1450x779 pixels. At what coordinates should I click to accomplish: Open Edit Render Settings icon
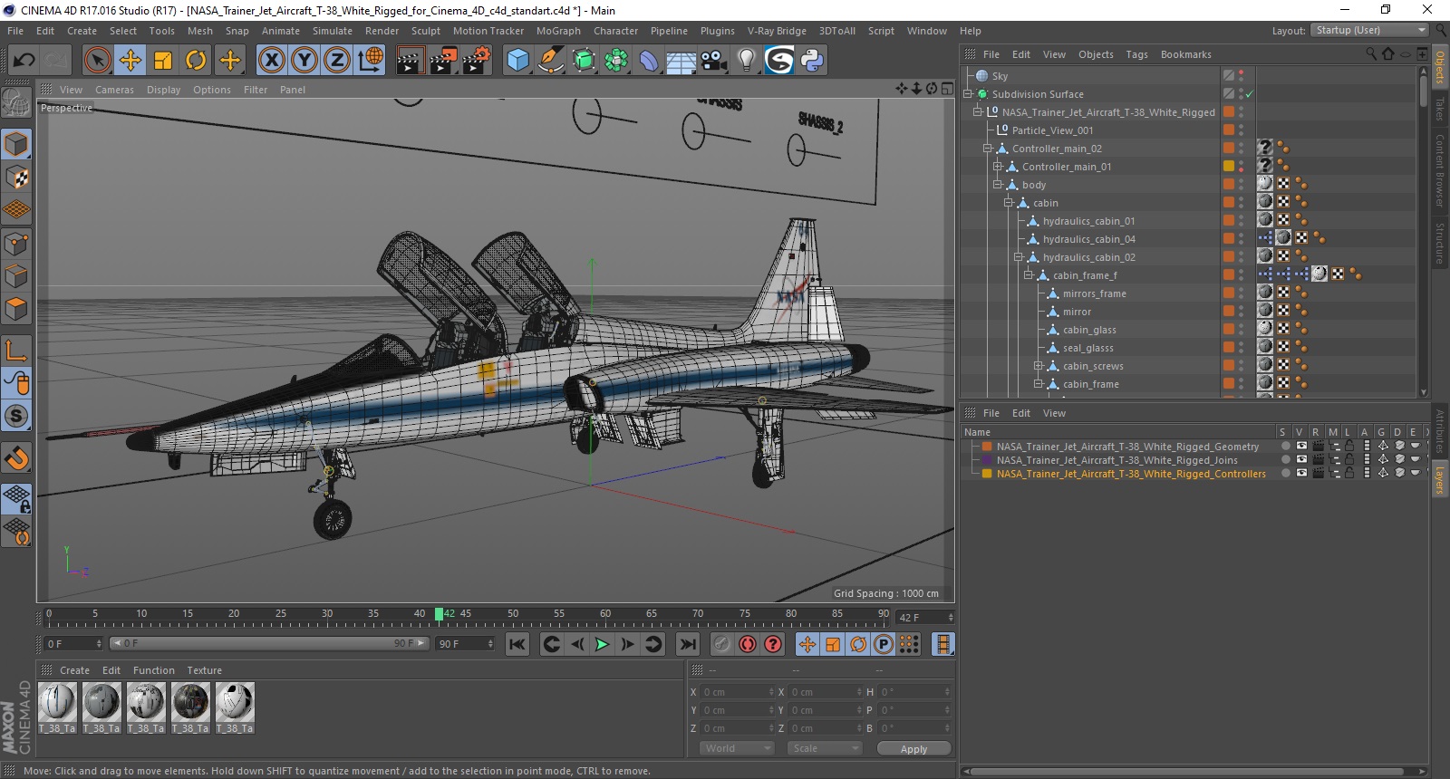tap(477, 60)
